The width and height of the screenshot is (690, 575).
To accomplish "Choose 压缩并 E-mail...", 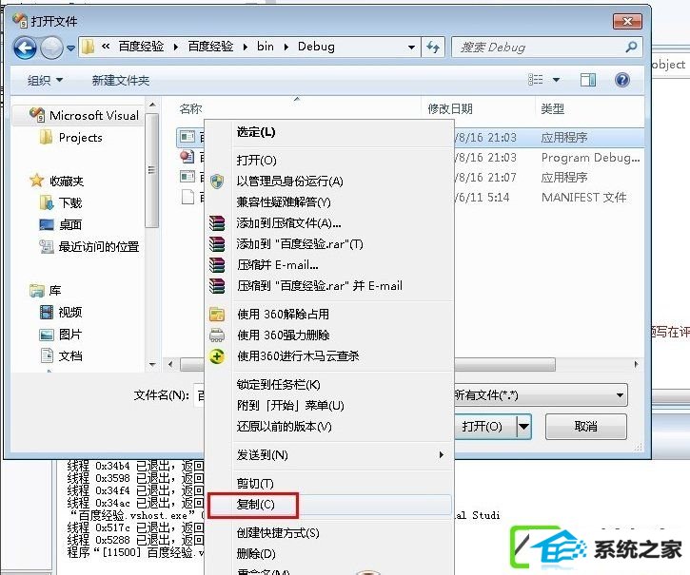I will [x=277, y=265].
